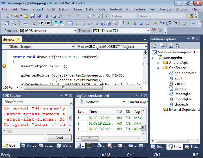203x158 pixels.
Task: Click the GDB command input field
Action: click(23, 138)
